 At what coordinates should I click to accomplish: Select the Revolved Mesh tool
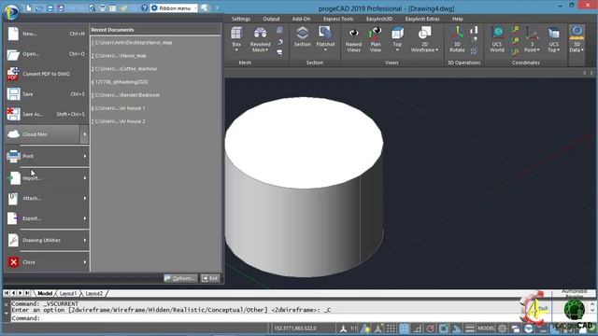[260, 39]
